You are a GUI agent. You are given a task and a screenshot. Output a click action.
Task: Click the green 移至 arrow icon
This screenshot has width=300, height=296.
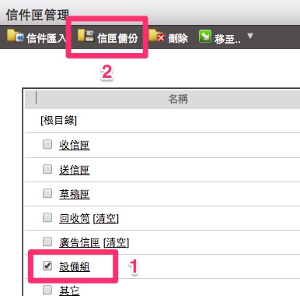[x=205, y=37]
